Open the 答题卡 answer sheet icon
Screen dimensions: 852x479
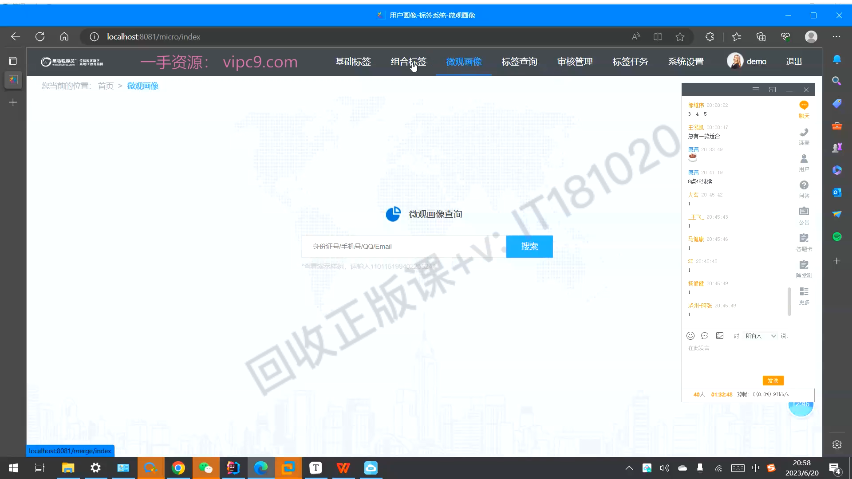[804, 238]
